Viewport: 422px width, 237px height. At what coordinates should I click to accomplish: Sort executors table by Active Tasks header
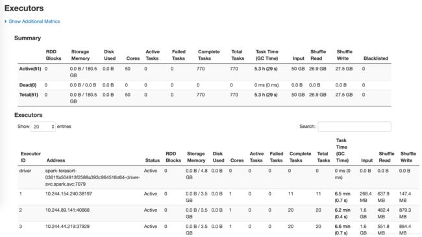(x=256, y=157)
